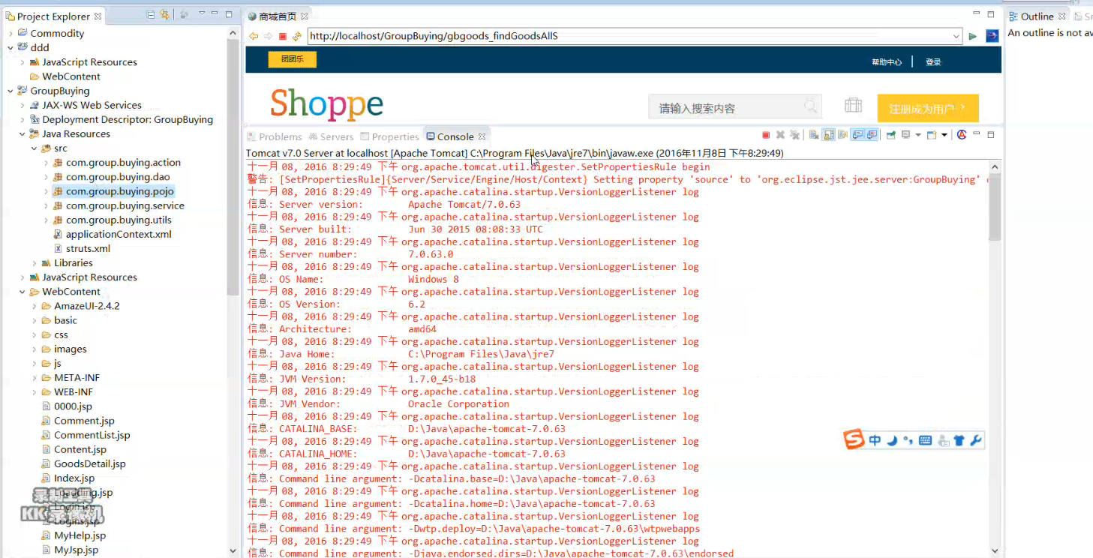Viewport: 1093px width, 558px height.
Task: Switch to the Problems tab
Action: pyautogui.click(x=274, y=136)
